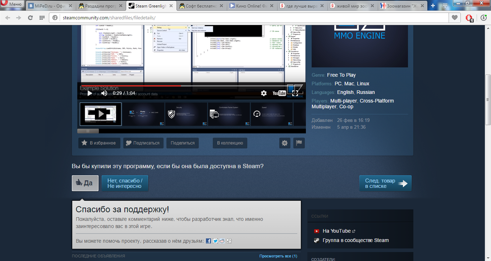Report the item with the flag icon
This screenshot has width=491, height=261.
299,143
